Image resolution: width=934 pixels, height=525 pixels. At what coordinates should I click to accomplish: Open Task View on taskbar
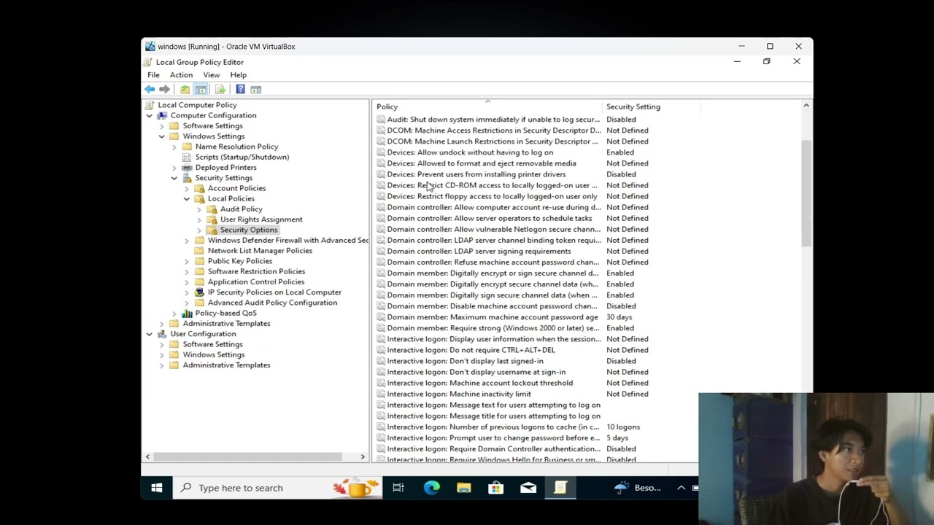pyautogui.click(x=398, y=488)
